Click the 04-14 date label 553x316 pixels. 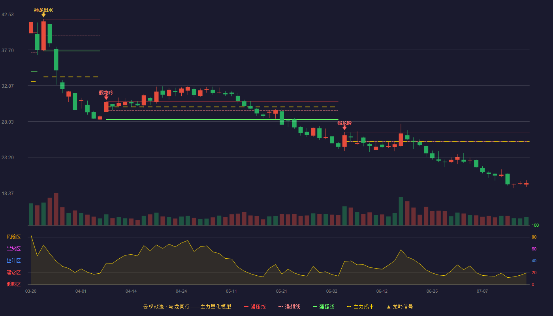[131, 291]
